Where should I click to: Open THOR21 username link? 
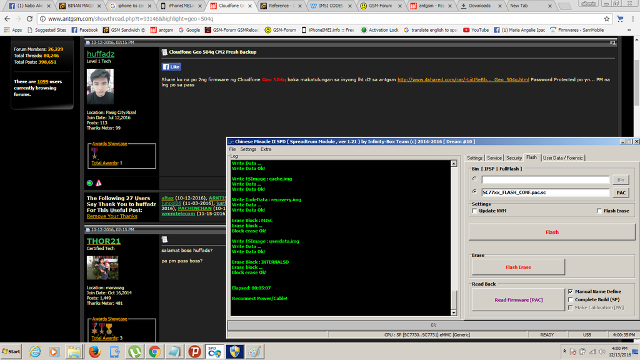click(x=103, y=241)
